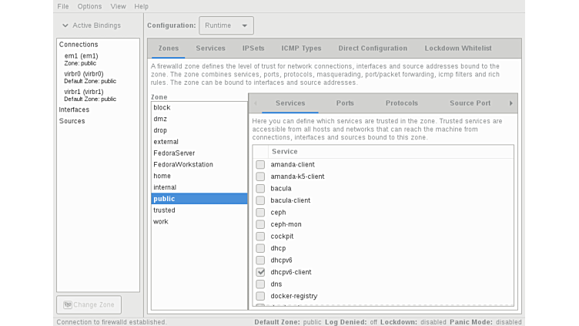This screenshot has height=326, width=579.
Task: Choose the FedoraServer zone
Action: [172, 153]
